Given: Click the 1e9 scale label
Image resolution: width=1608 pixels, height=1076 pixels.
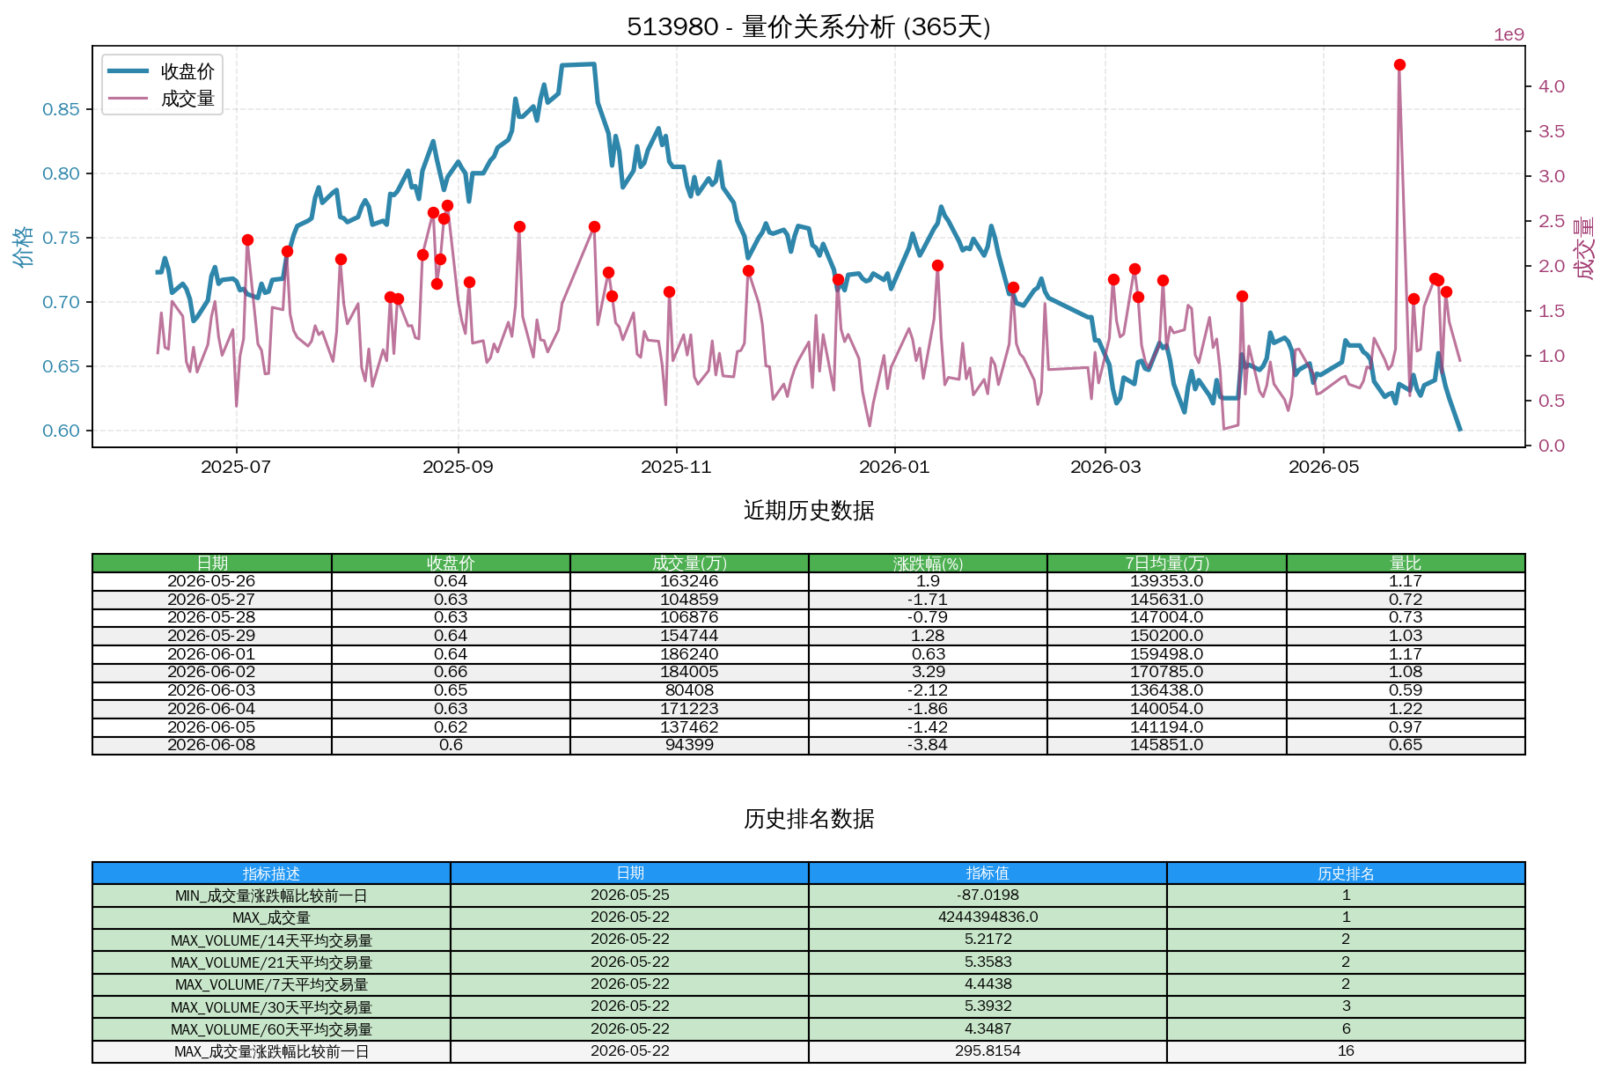Looking at the screenshot, I should (x=1509, y=34).
